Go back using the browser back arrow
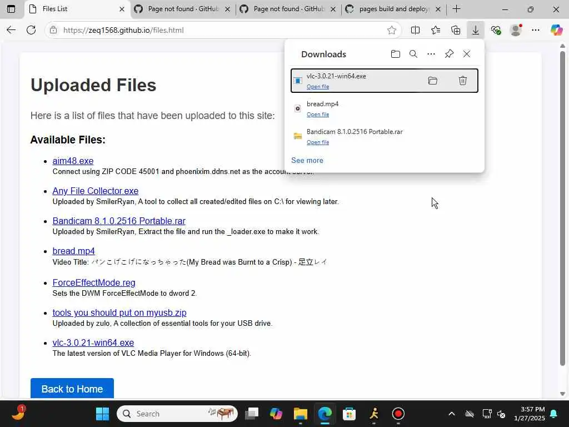 tap(11, 30)
